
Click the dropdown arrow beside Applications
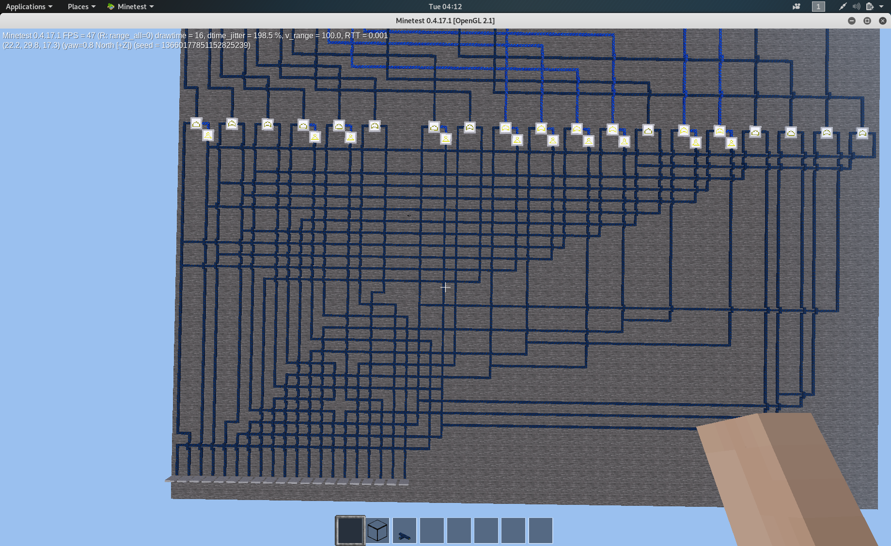pyautogui.click(x=50, y=6)
